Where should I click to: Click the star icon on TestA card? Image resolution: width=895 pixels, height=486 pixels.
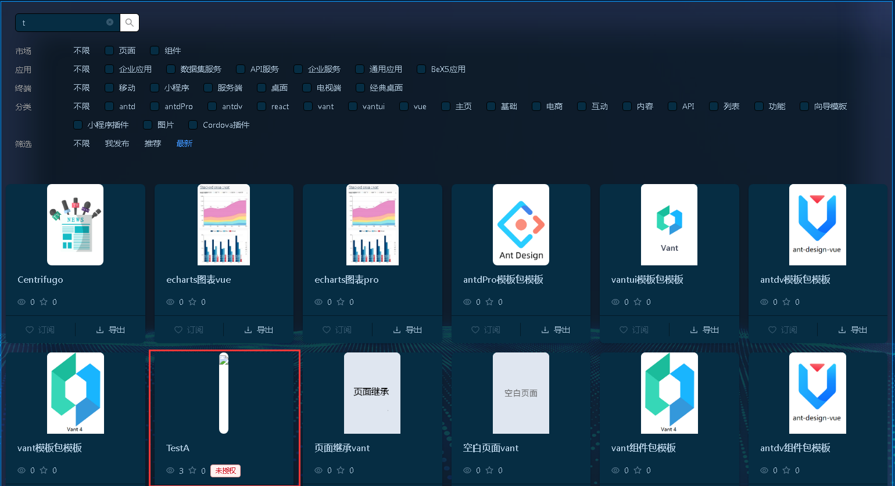click(x=192, y=470)
